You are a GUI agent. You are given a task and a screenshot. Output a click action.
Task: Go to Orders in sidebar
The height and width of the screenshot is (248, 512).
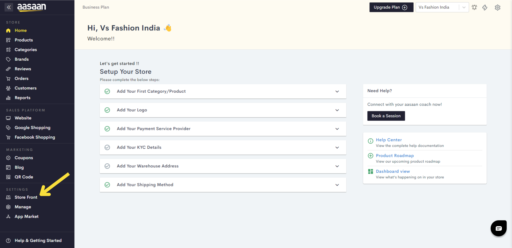[x=22, y=78]
